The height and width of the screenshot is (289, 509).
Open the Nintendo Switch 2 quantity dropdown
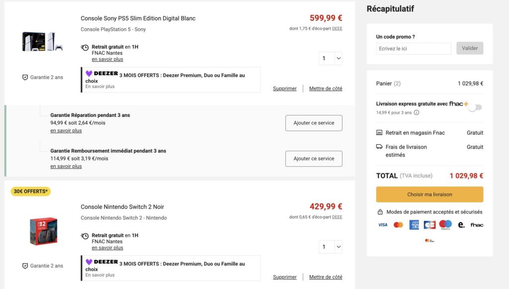[x=331, y=247]
